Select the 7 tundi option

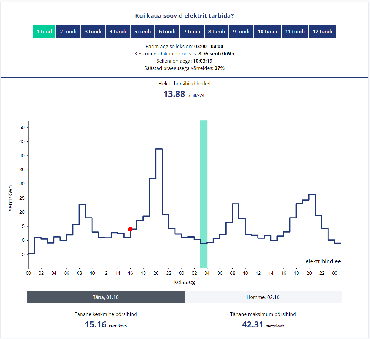tap(192, 32)
